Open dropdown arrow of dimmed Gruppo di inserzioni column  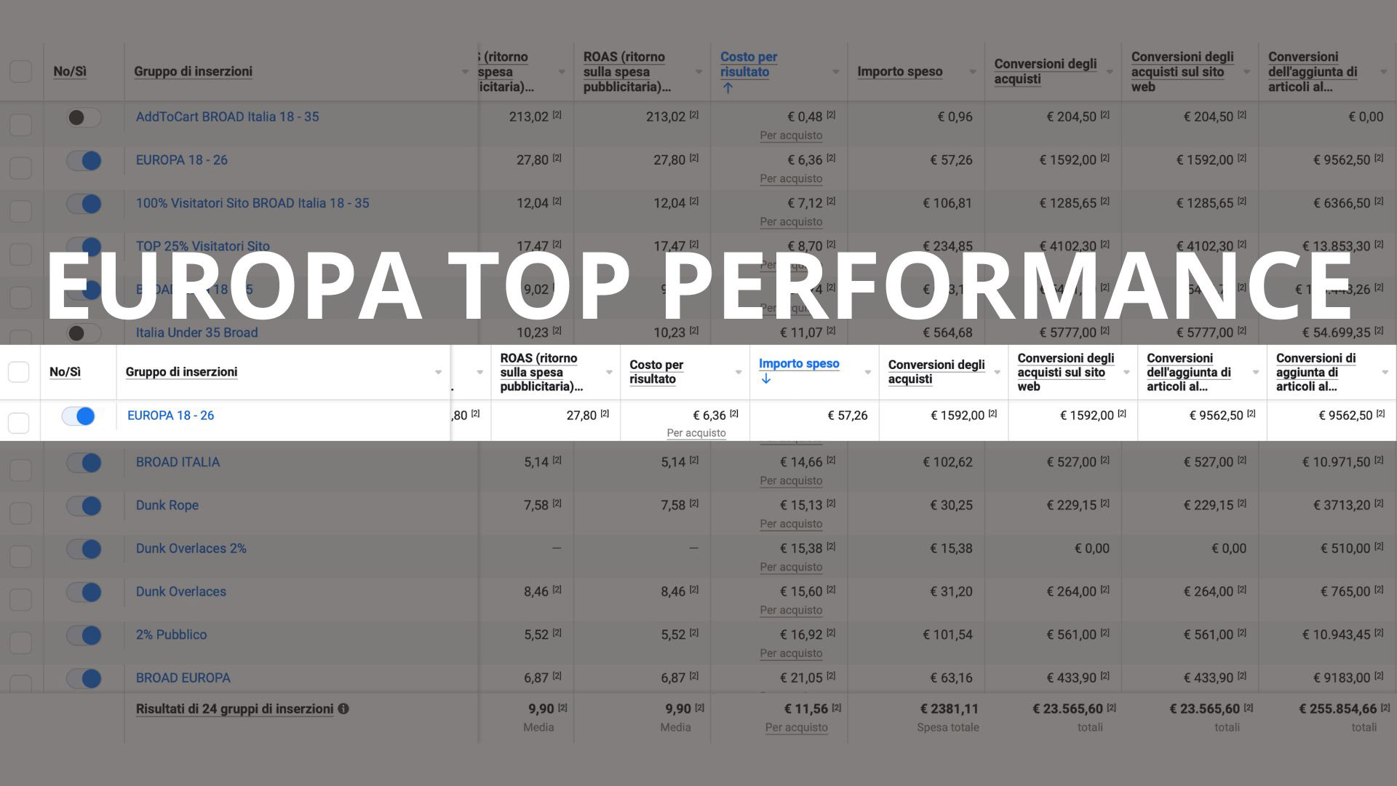click(x=465, y=71)
